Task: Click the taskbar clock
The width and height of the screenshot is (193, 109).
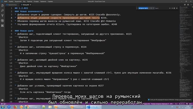Action: pyautogui.click(x=188, y=107)
